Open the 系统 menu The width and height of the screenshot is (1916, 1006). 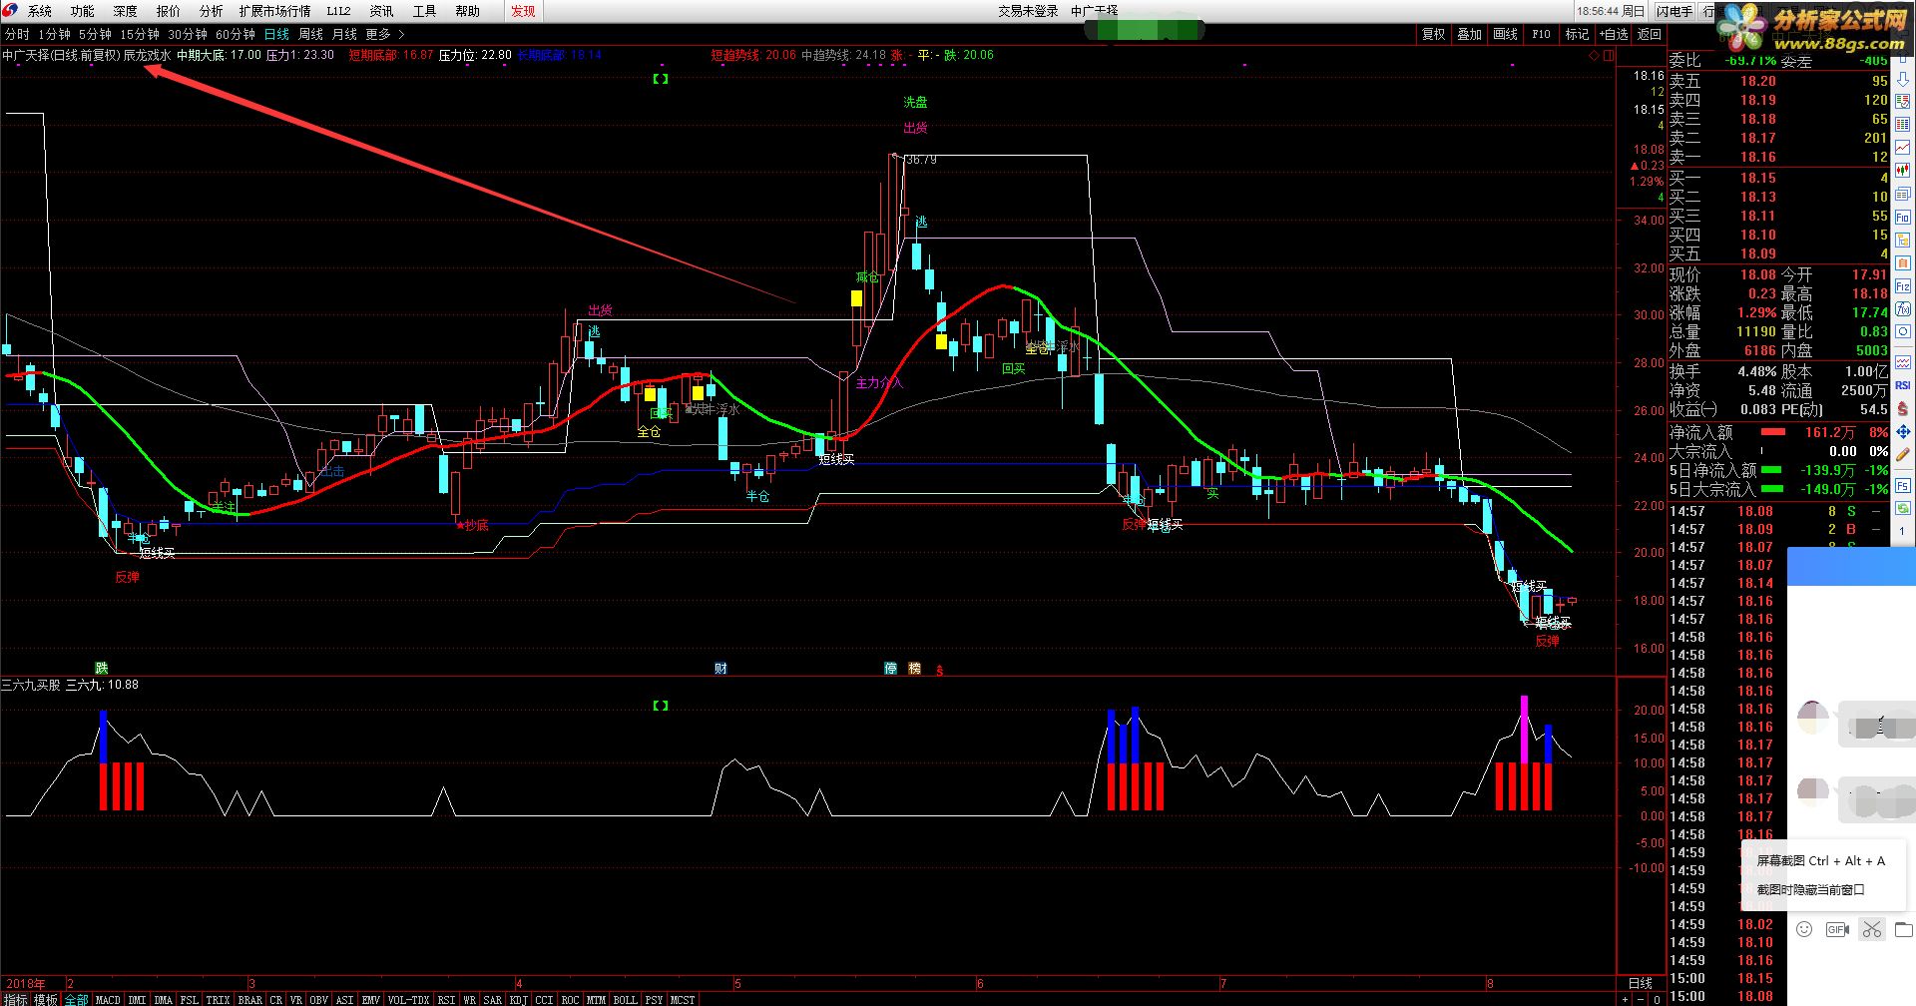[x=40, y=11]
